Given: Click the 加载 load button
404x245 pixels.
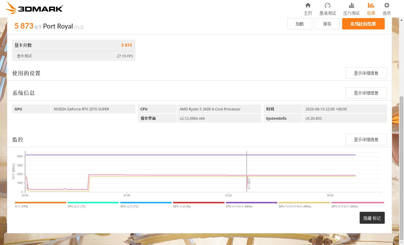Looking at the screenshot, I should (x=299, y=24).
